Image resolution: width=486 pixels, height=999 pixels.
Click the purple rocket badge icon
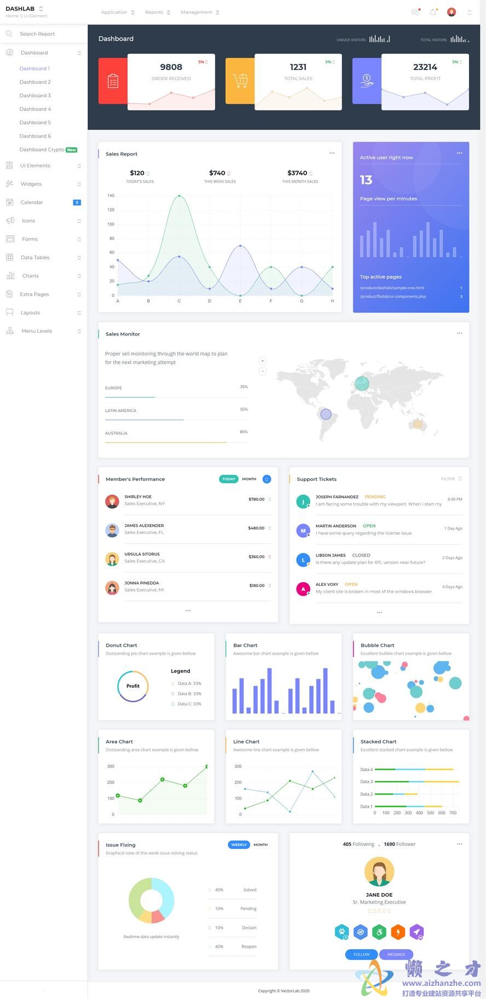click(x=416, y=932)
